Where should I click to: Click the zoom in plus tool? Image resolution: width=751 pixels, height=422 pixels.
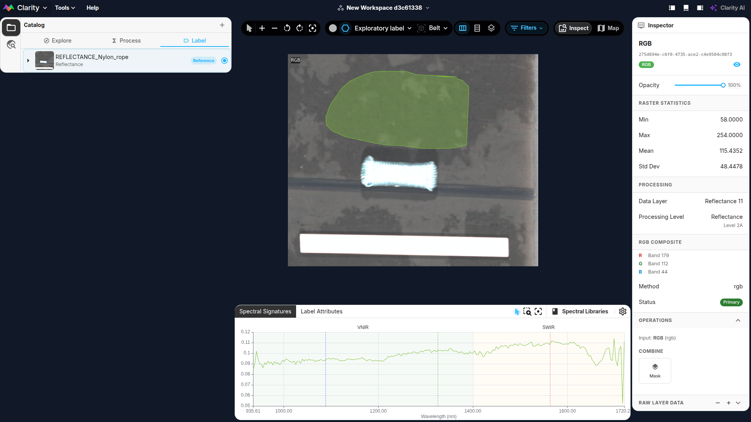tap(262, 28)
